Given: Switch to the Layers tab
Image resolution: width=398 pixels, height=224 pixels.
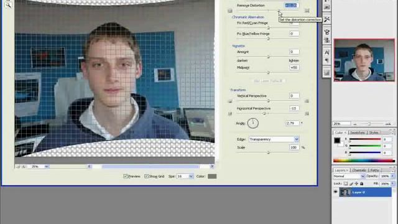Looking at the screenshot, I should coord(341,170).
